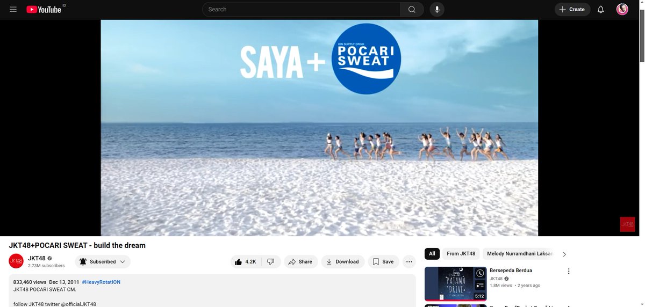Click the video player area
This screenshot has height=307, width=645.
(x=319, y=128)
